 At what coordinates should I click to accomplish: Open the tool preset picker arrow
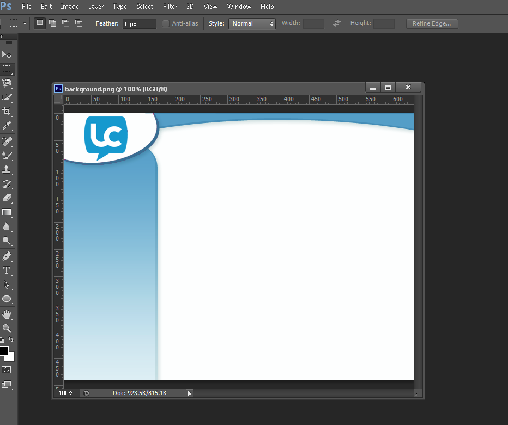[x=25, y=23]
